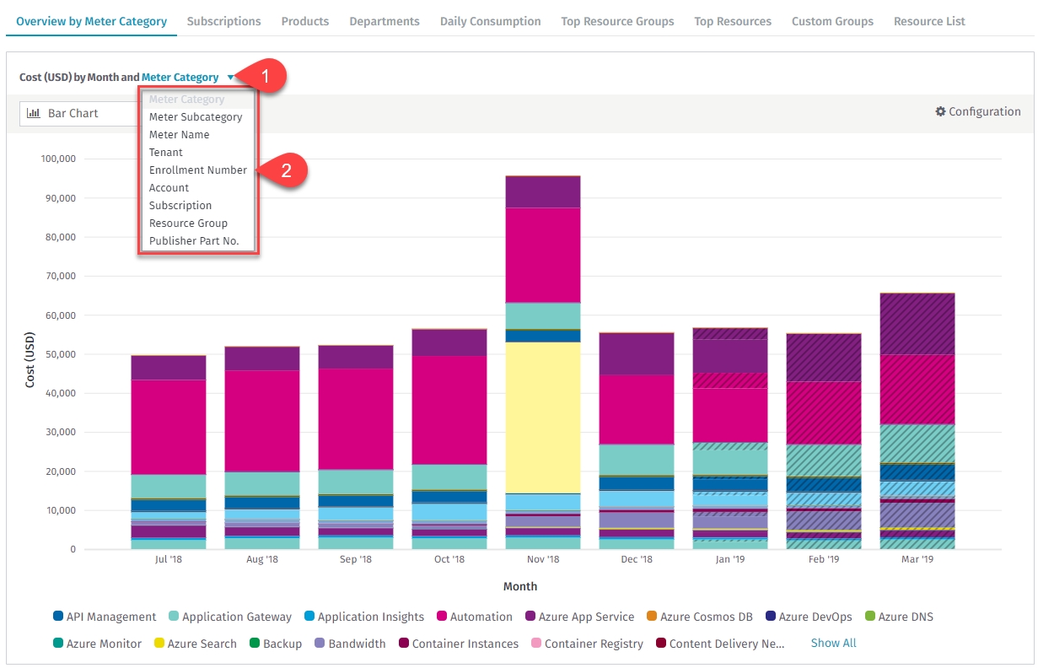
Task: Toggle API Management legend swatch
Action: (x=58, y=617)
